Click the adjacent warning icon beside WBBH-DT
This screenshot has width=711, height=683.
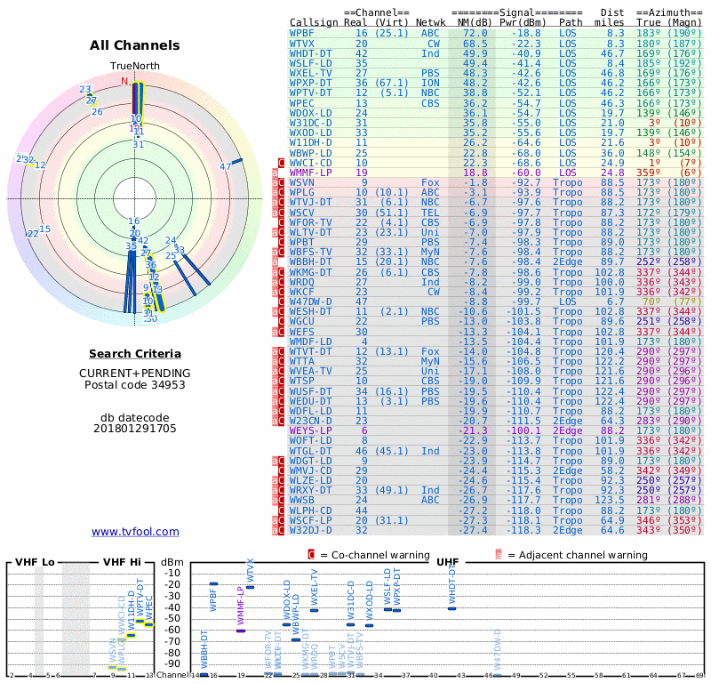[x=275, y=261]
